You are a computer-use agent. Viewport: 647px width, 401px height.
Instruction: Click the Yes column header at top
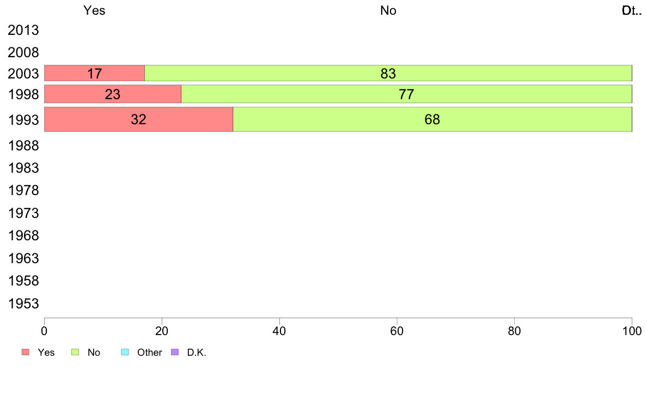pyautogui.click(x=94, y=10)
